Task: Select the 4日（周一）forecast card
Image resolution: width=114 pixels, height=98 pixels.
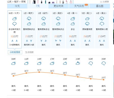Action: pos(73,29)
